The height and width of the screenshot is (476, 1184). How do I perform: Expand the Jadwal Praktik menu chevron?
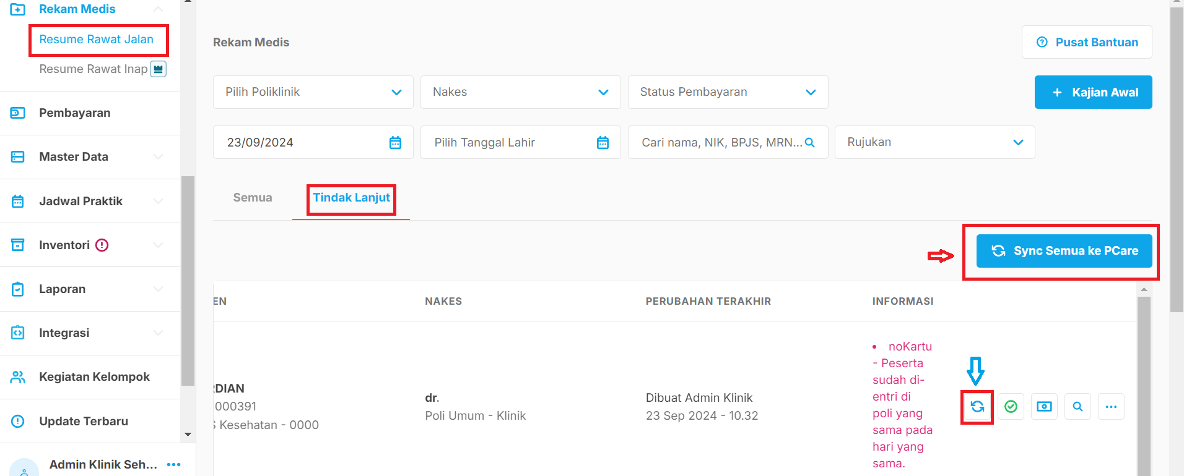pos(159,202)
